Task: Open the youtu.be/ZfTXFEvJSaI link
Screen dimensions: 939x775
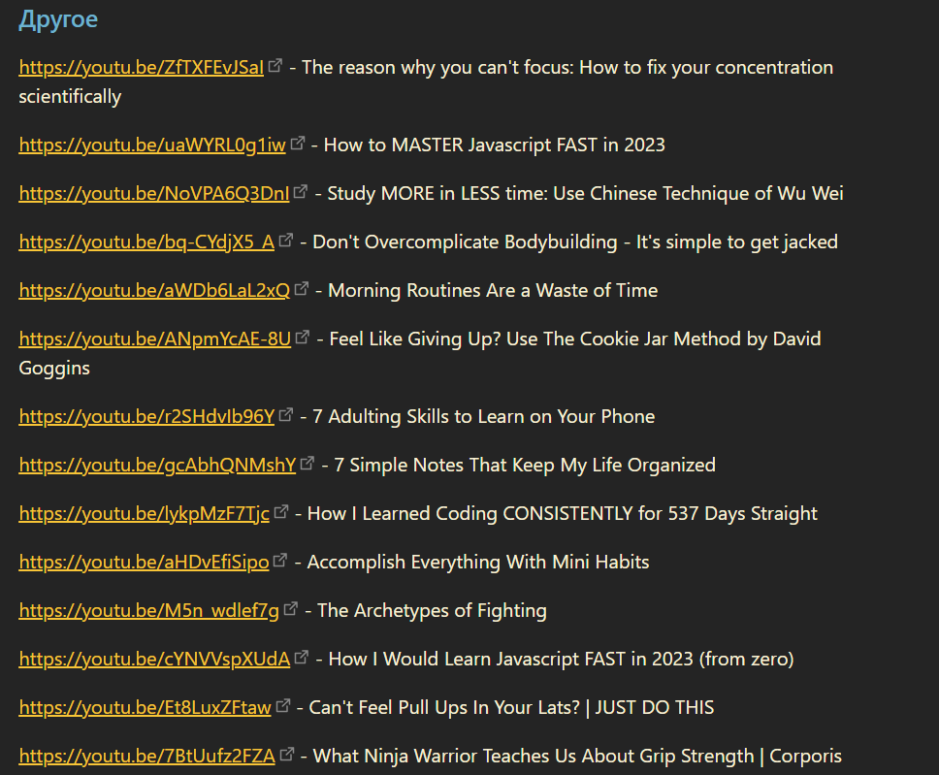Action: click(x=141, y=68)
